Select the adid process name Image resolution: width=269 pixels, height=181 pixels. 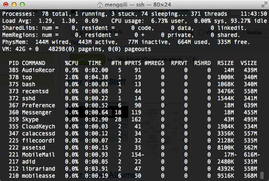pyautogui.click(x=29, y=162)
